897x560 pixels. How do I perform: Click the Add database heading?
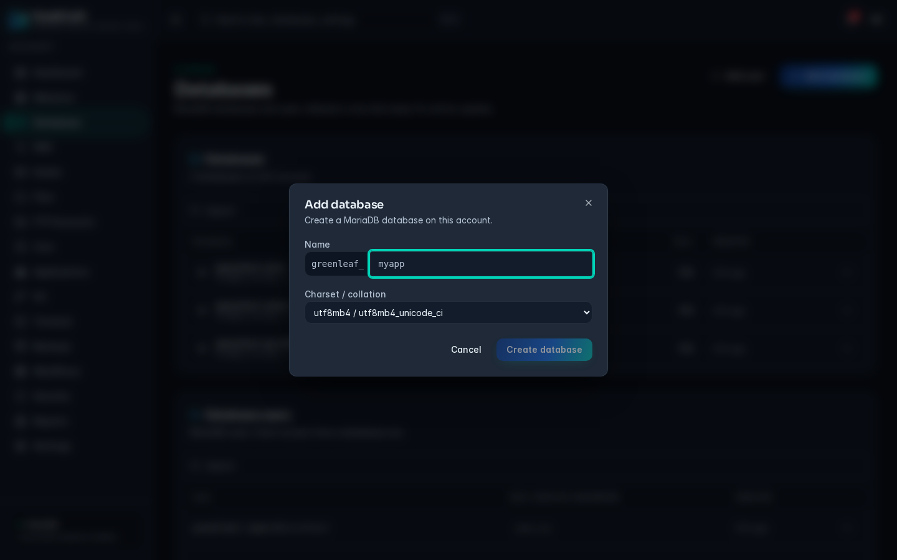point(344,204)
